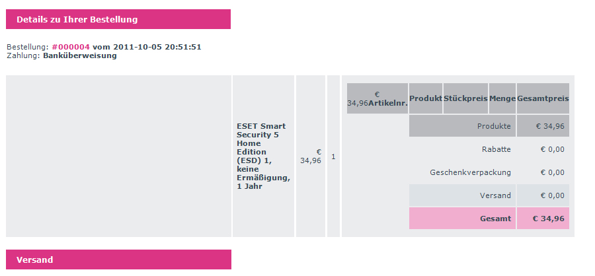Click the 'Details zu Ihrer Bestellung' header
The image size is (595, 276).
(x=118, y=19)
